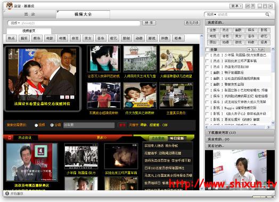
Task: Click the mini-mode icon beside 菜单
Action: coord(248,6)
